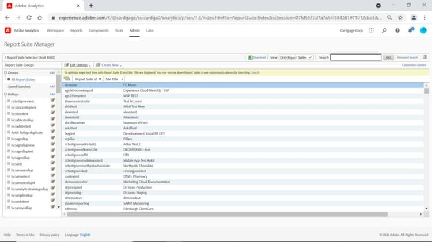Click the Excel download icon
Image resolution: width=432 pixels, height=242 pixels.
tap(250, 57)
